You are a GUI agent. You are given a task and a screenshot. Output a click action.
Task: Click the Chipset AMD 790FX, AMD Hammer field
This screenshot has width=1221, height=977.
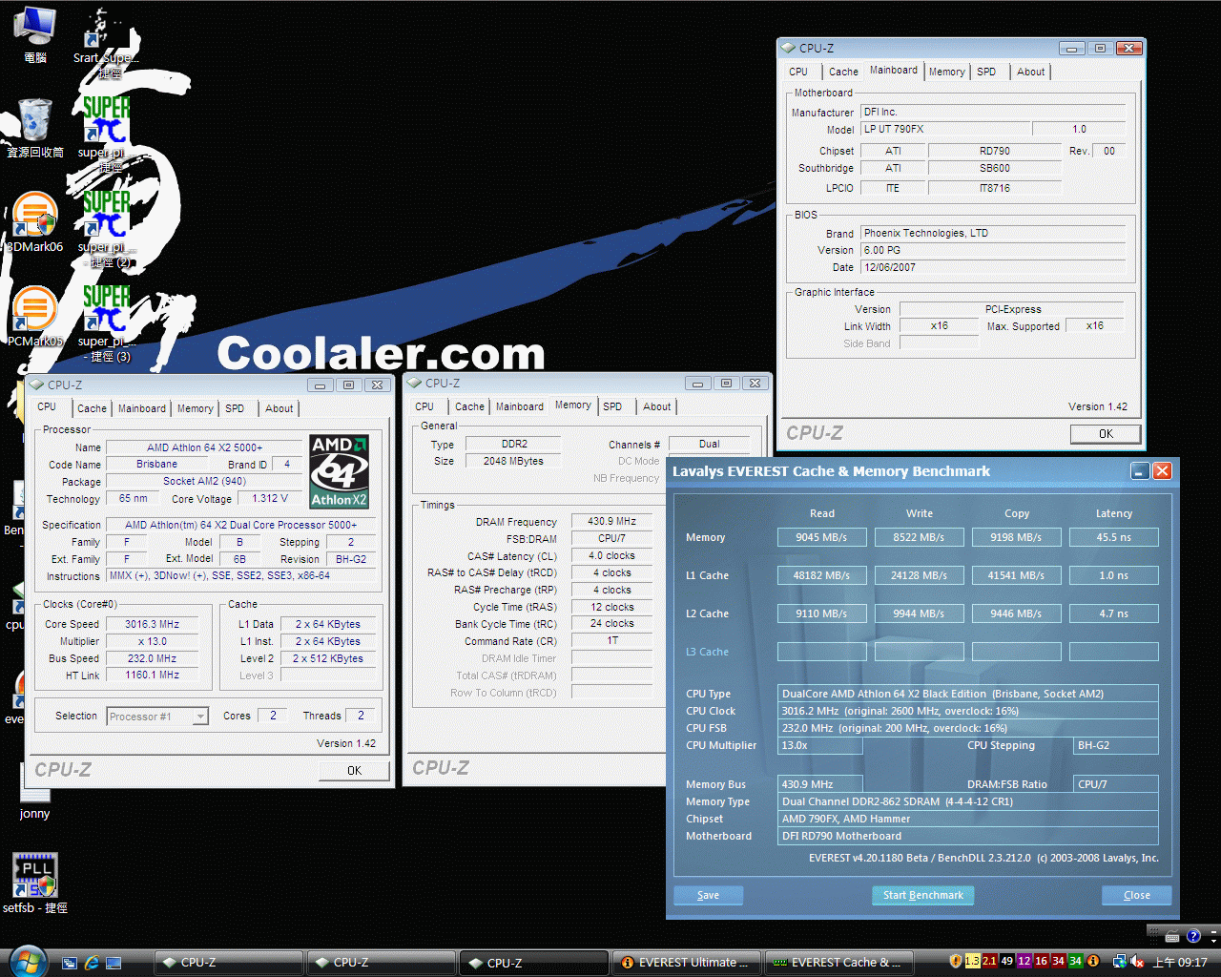[968, 819]
